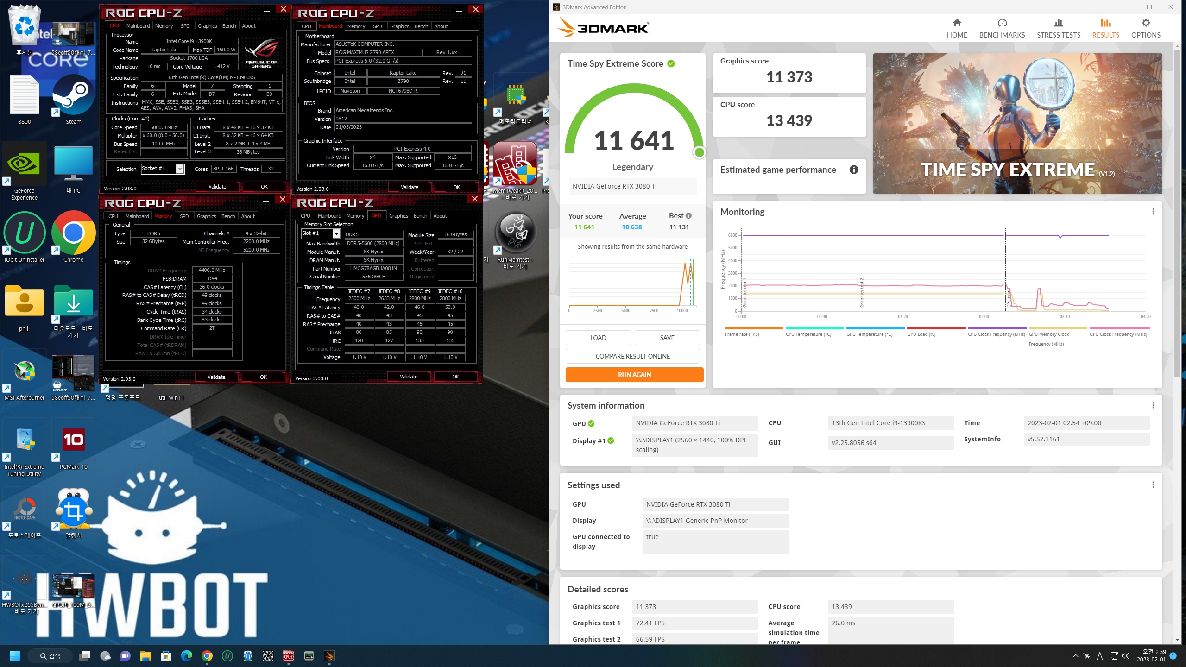Click the GPU Load (%) legend color bar
Viewport: 1186px width, 667px height.
[x=936, y=328]
